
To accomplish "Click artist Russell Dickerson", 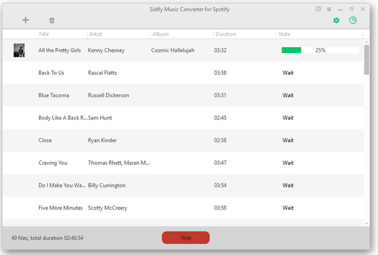I will click(108, 95).
